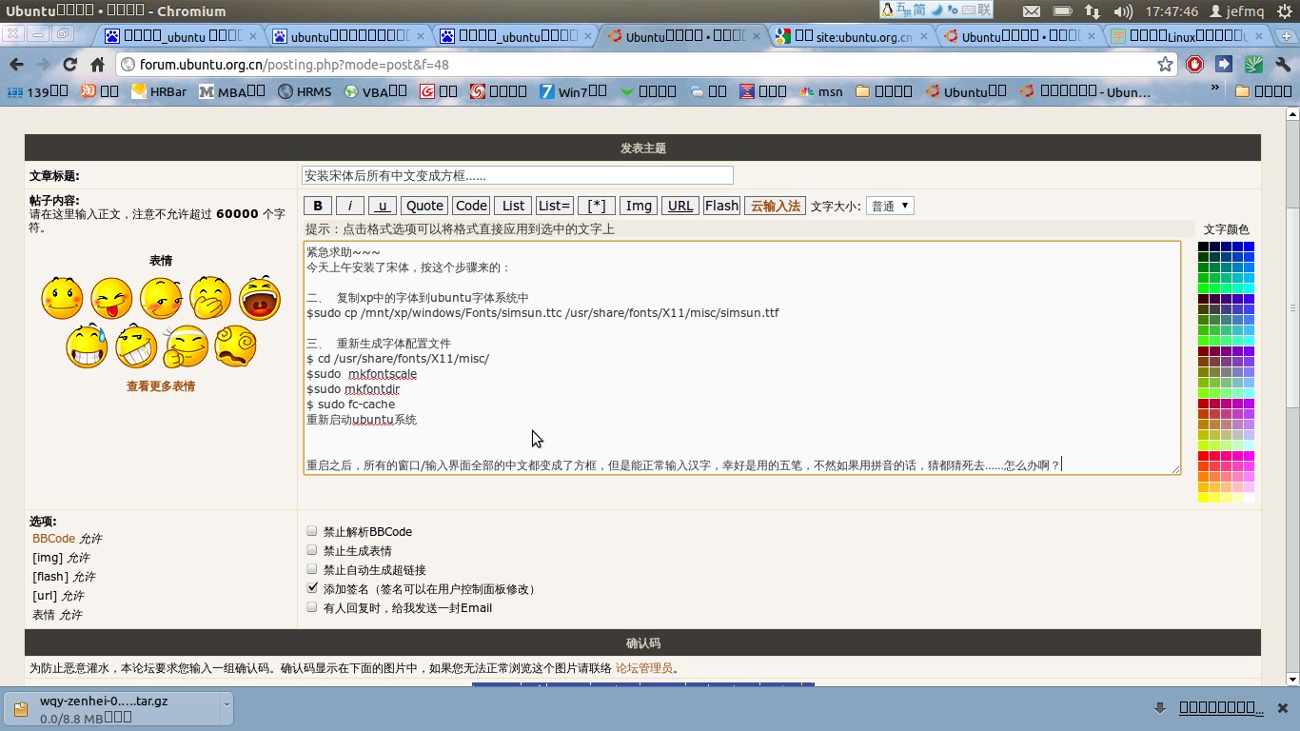Viewport: 1300px width, 731px height.
Task: Insert a link with the URL button
Action: pyautogui.click(x=680, y=206)
